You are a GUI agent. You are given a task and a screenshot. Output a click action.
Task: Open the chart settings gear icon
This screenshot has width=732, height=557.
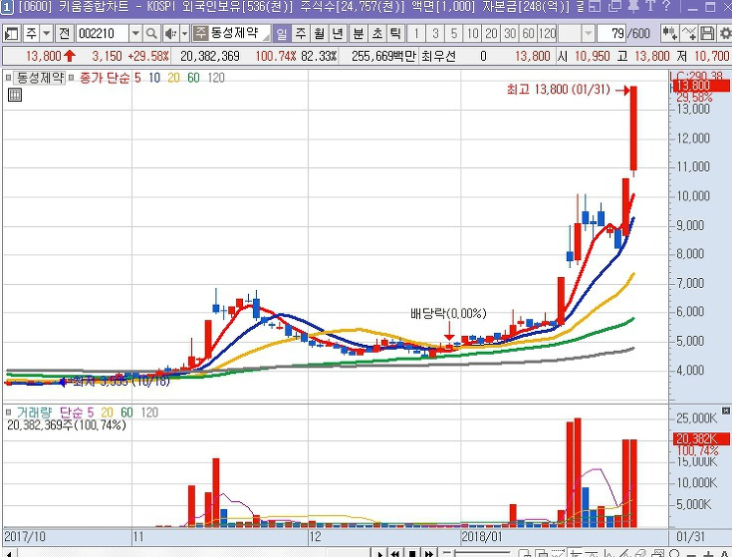pyautogui.click(x=725, y=34)
